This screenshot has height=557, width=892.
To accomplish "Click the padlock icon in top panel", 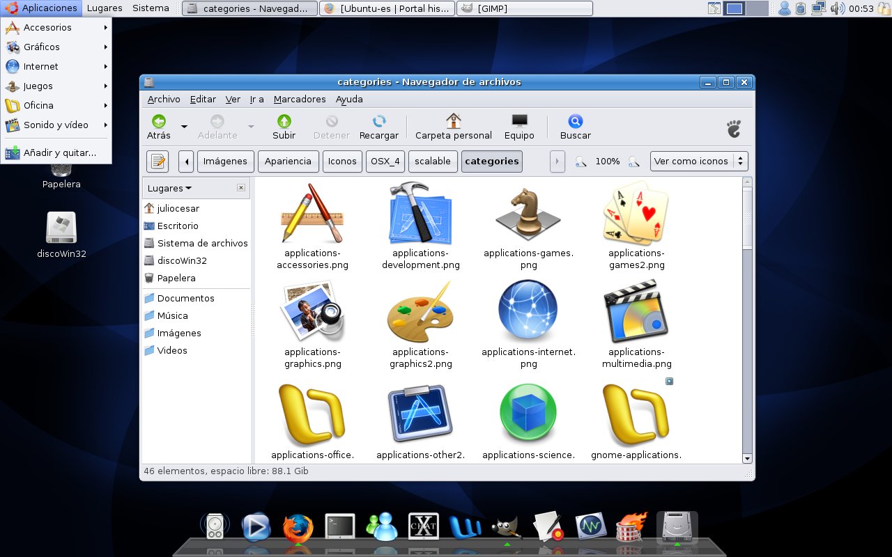I will tap(884, 8).
